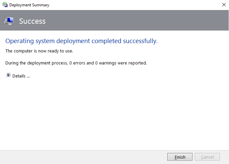Click the computer icon beside Success
The height and width of the screenshot is (164, 229).
pyautogui.click(x=9, y=21)
